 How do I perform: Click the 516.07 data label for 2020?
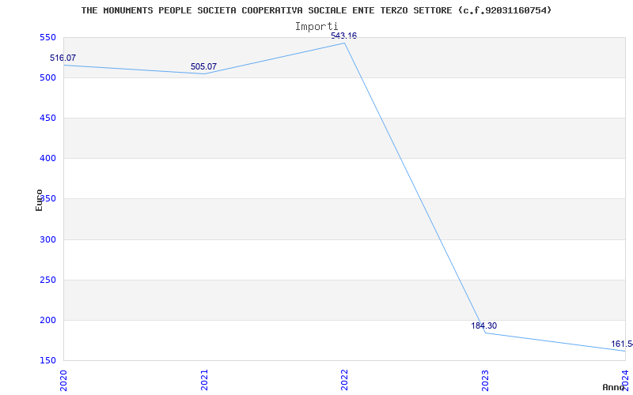pos(63,58)
